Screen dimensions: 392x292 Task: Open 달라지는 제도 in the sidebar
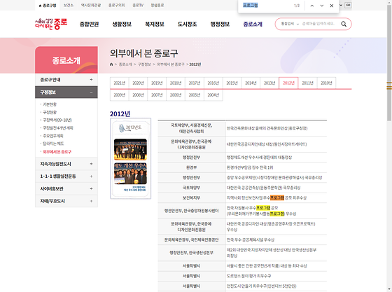(53, 144)
